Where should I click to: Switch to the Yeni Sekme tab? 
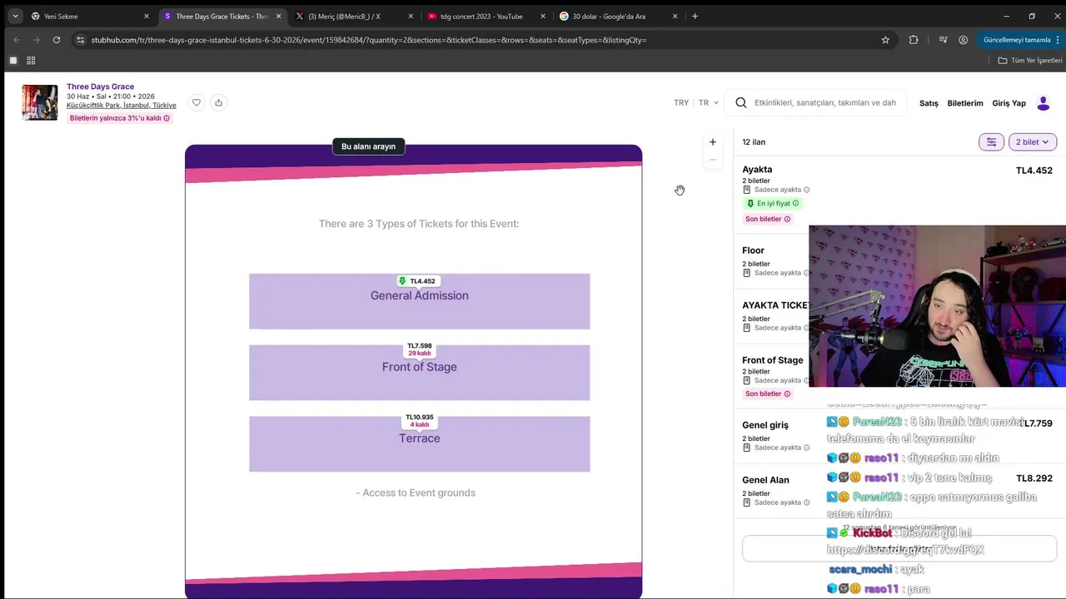click(x=90, y=16)
